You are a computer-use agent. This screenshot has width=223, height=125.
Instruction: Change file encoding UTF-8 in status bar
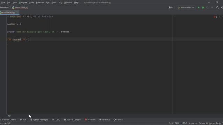[x=184, y=123]
